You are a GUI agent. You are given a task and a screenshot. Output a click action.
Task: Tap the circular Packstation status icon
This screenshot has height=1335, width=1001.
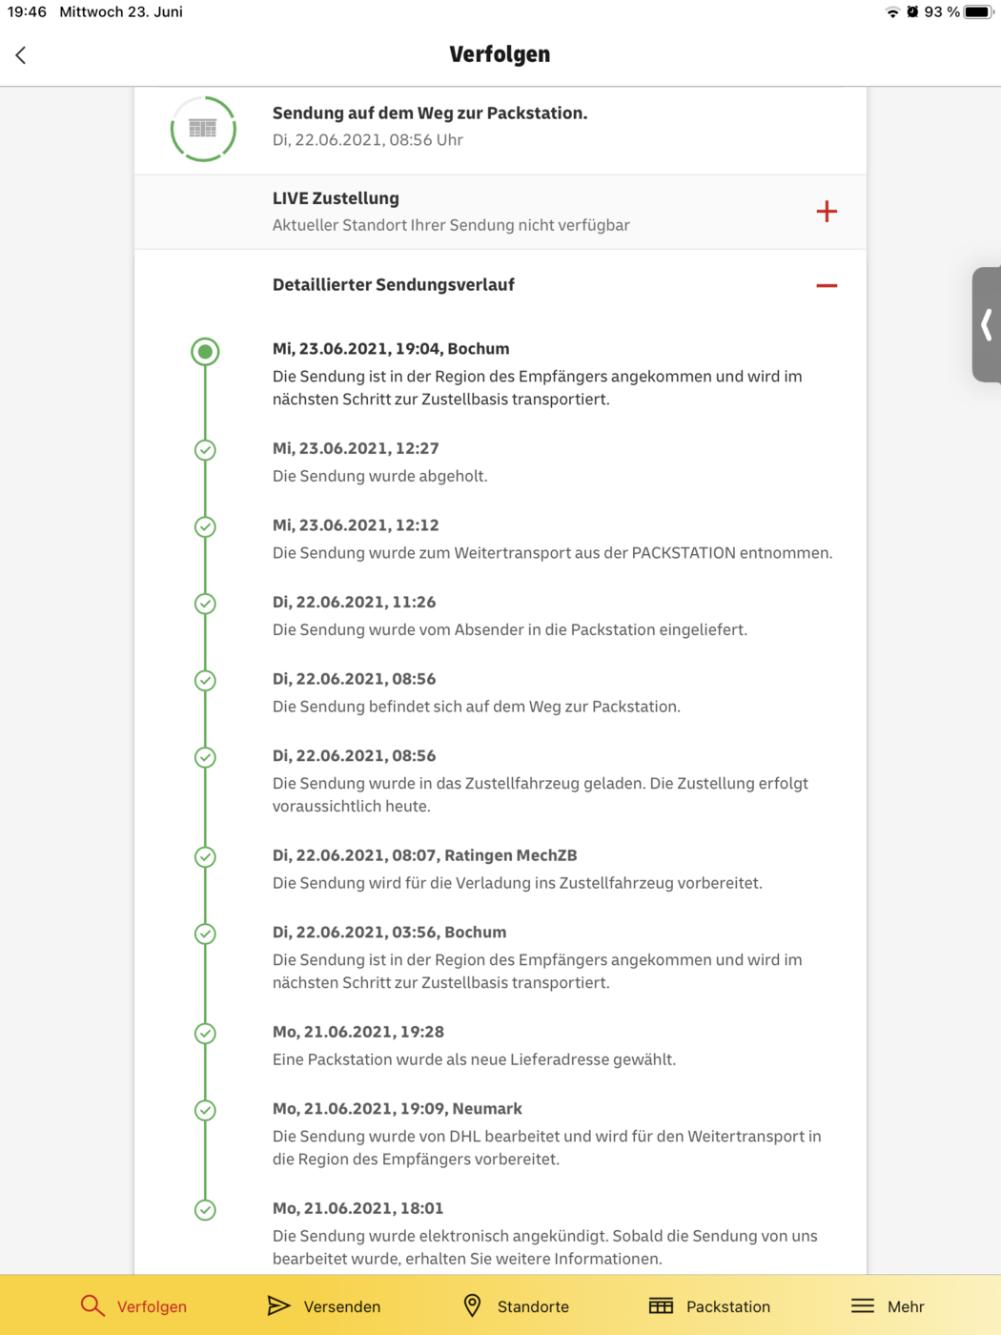(203, 129)
